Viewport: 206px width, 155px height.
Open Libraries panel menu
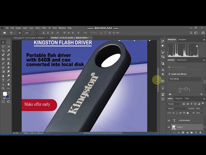pyautogui.click(x=204, y=60)
